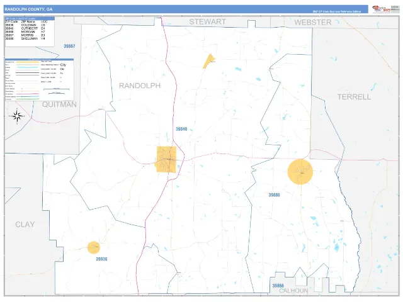Click the COLEMAN row in ZIP index

pos(25,25)
